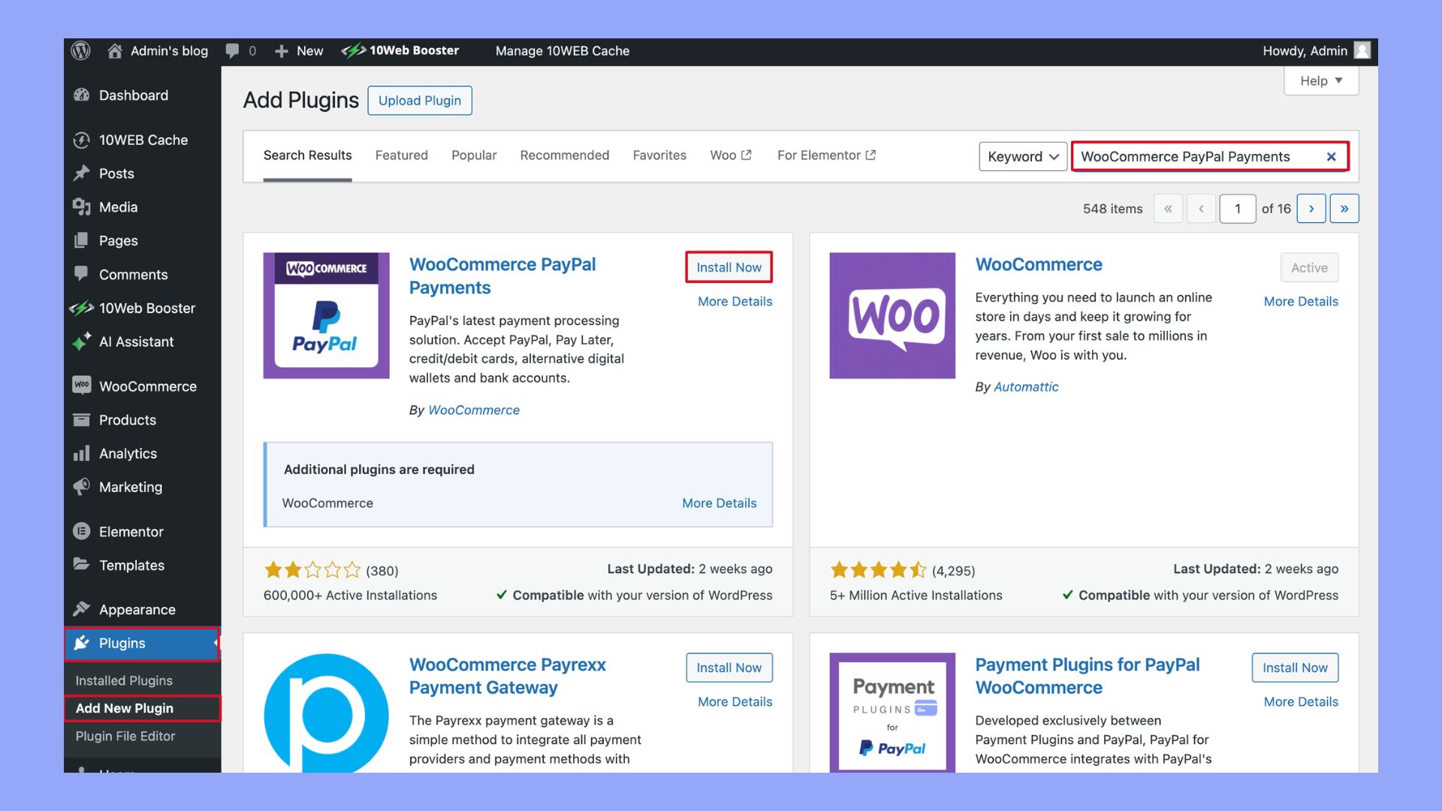1442x811 pixels.
Task: Click the Marketing megaphone icon
Action: (x=82, y=487)
